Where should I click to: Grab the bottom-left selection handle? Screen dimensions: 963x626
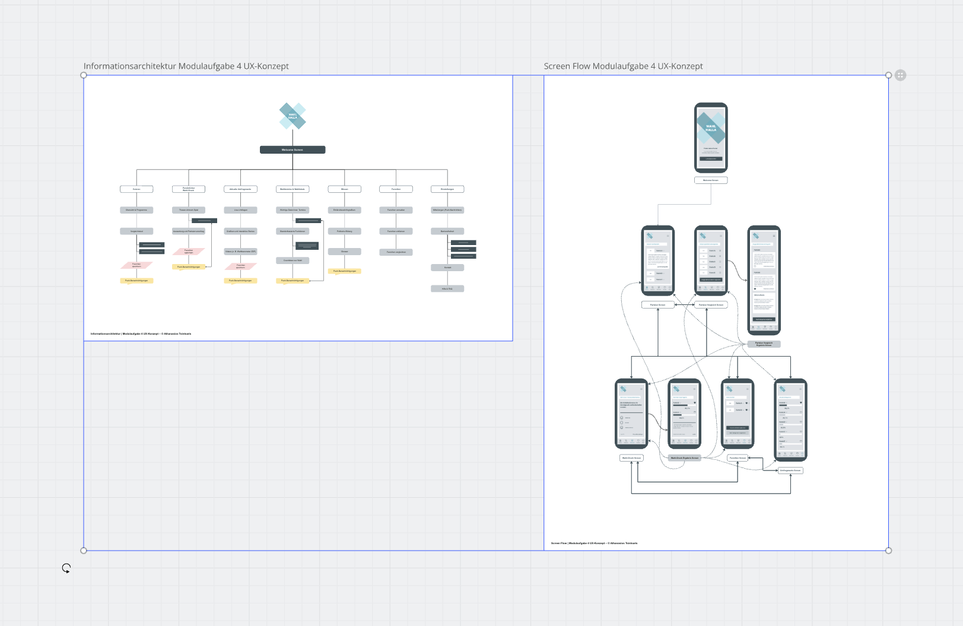click(84, 551)
